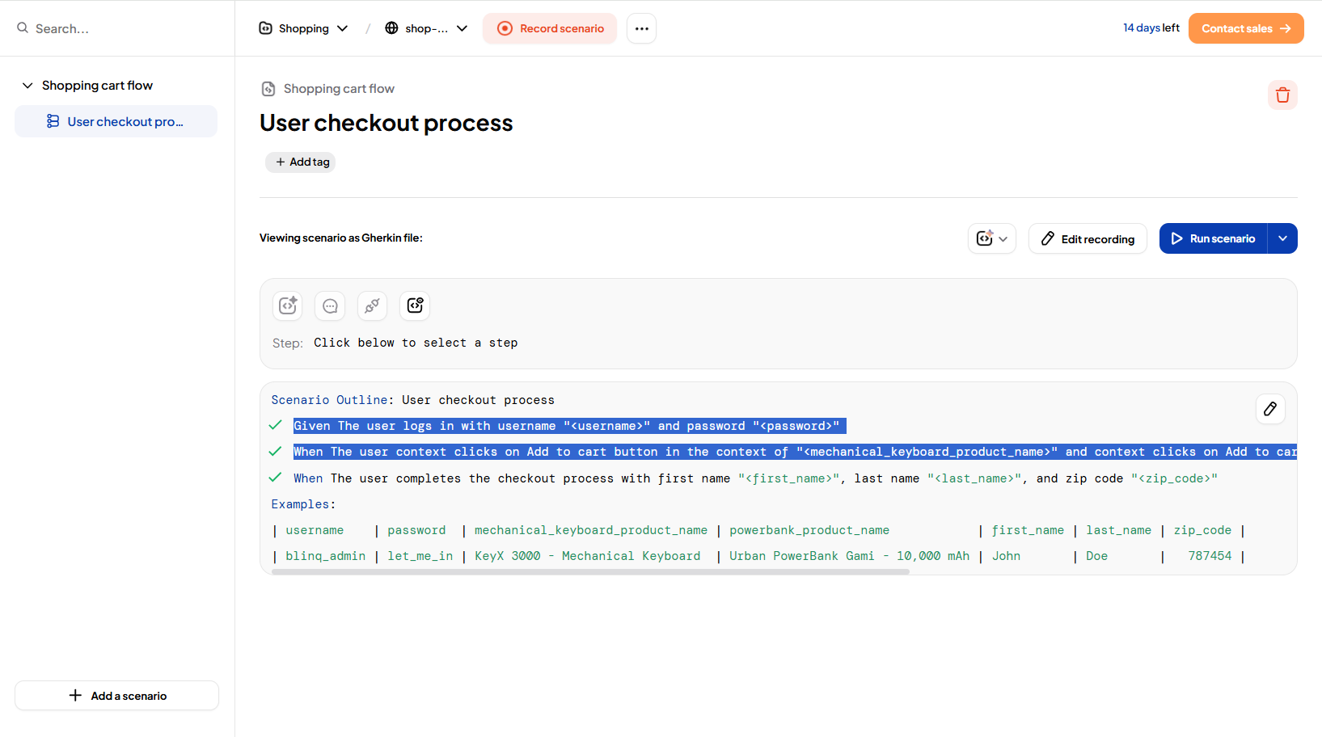The height and width of the screenshot is (737, 1322).
Task: Click the Edit recording button
Action: coord(1088,238)
